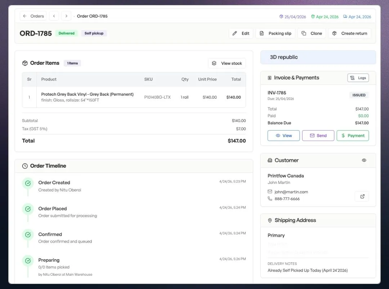Screen dimensions: 389x289
Task: Clone this order
Action: point(312,33)
